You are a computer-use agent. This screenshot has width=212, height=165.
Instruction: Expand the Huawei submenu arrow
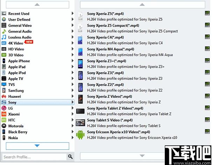(x=72, y=96)
